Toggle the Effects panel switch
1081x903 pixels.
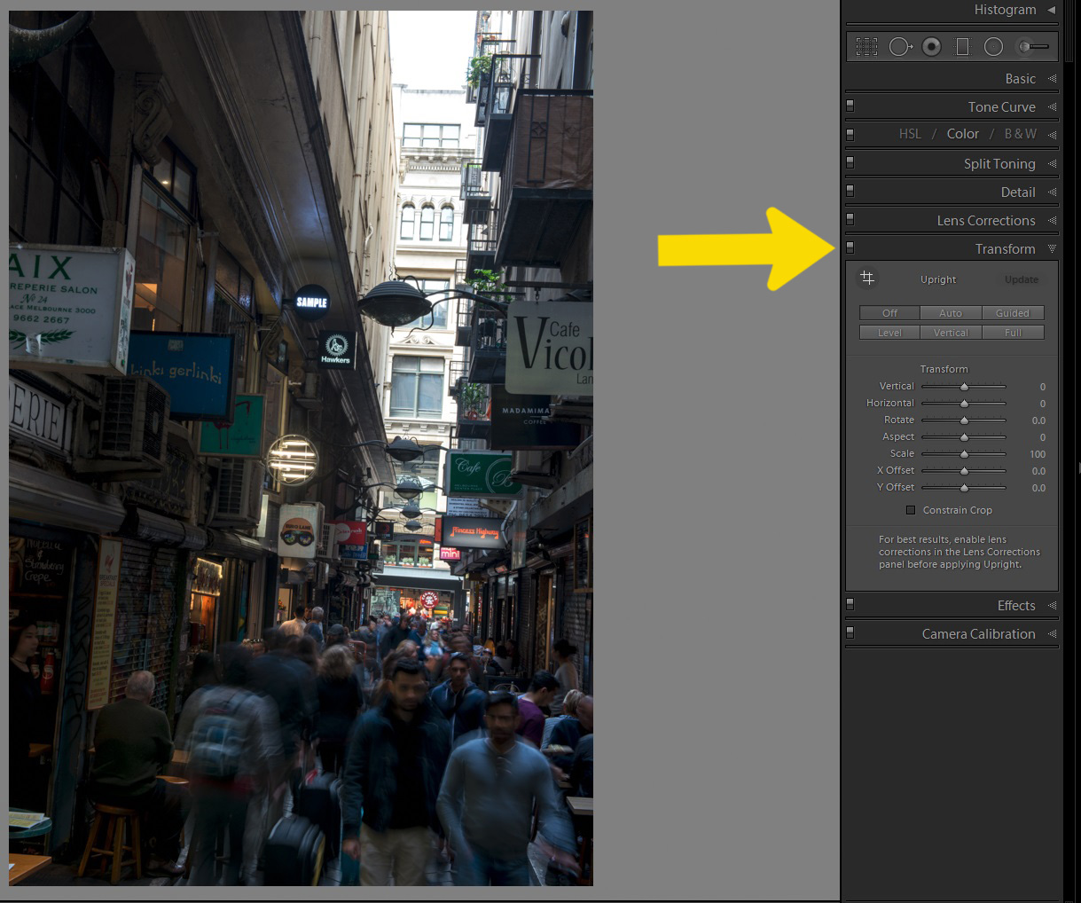coord(850,605)
